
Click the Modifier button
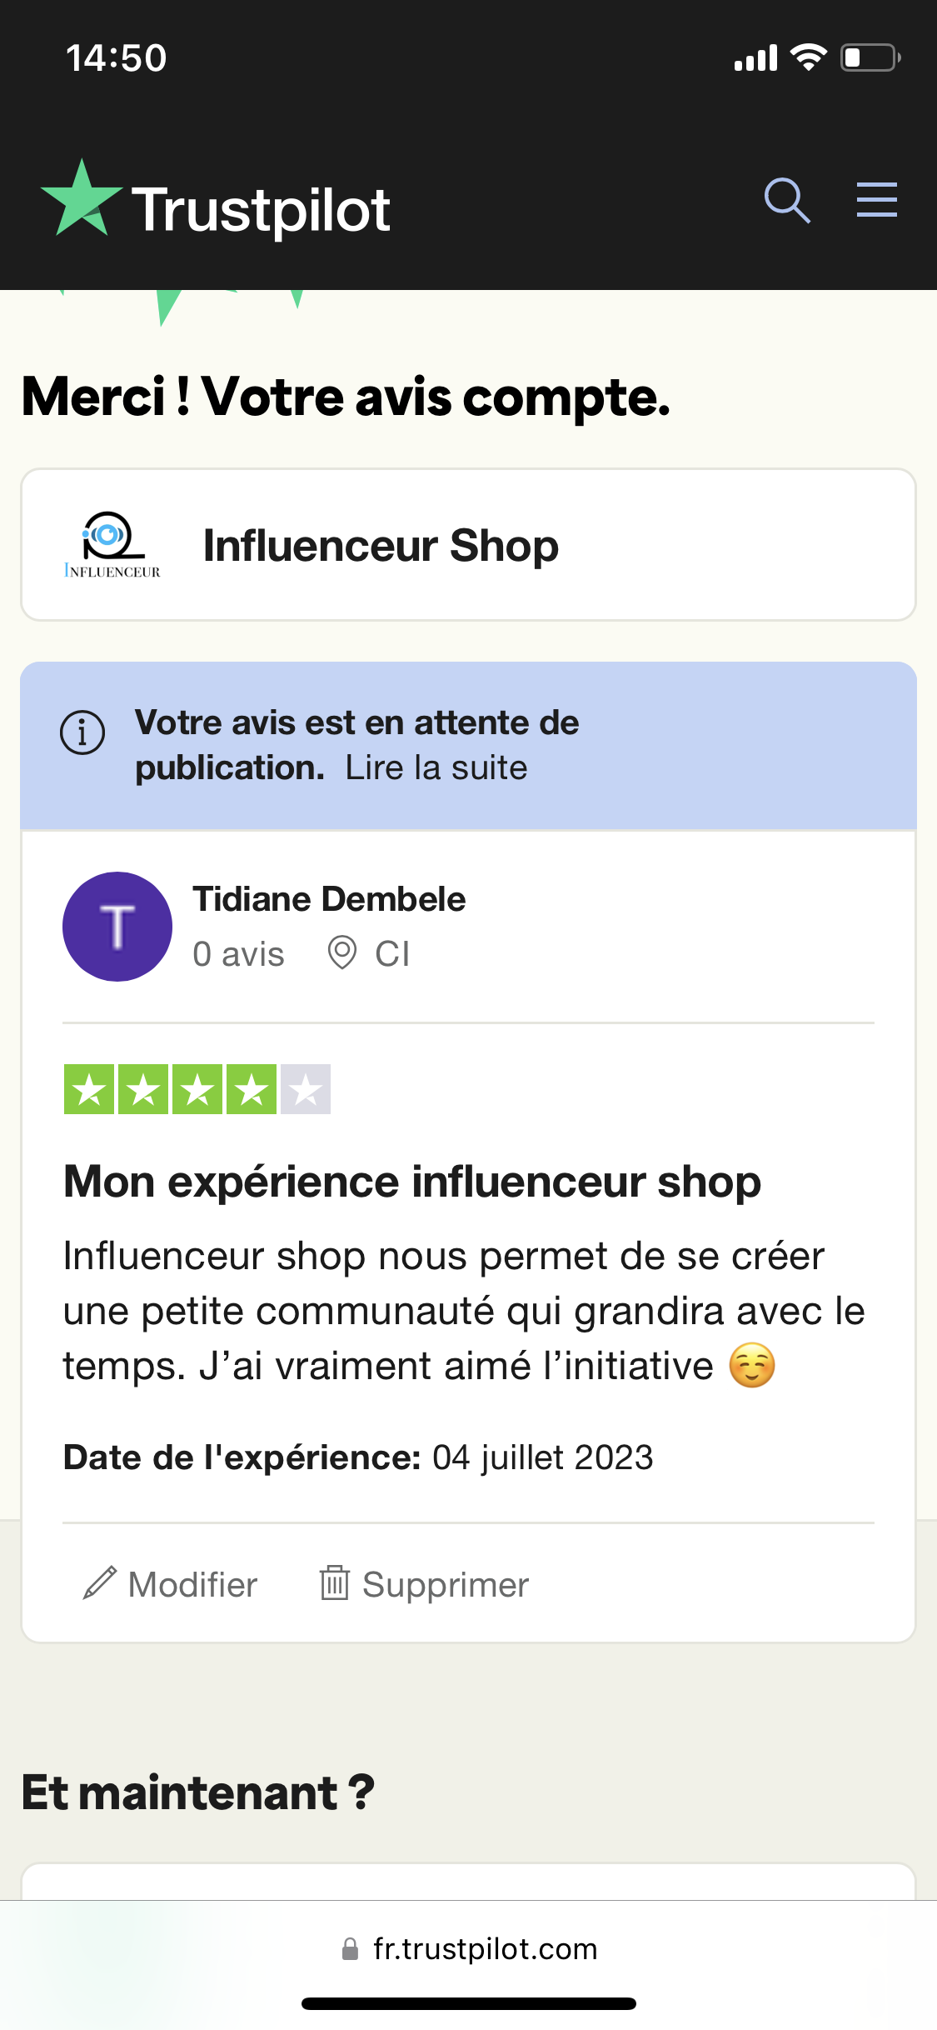pyautogui.click(x=192, y=1584)
